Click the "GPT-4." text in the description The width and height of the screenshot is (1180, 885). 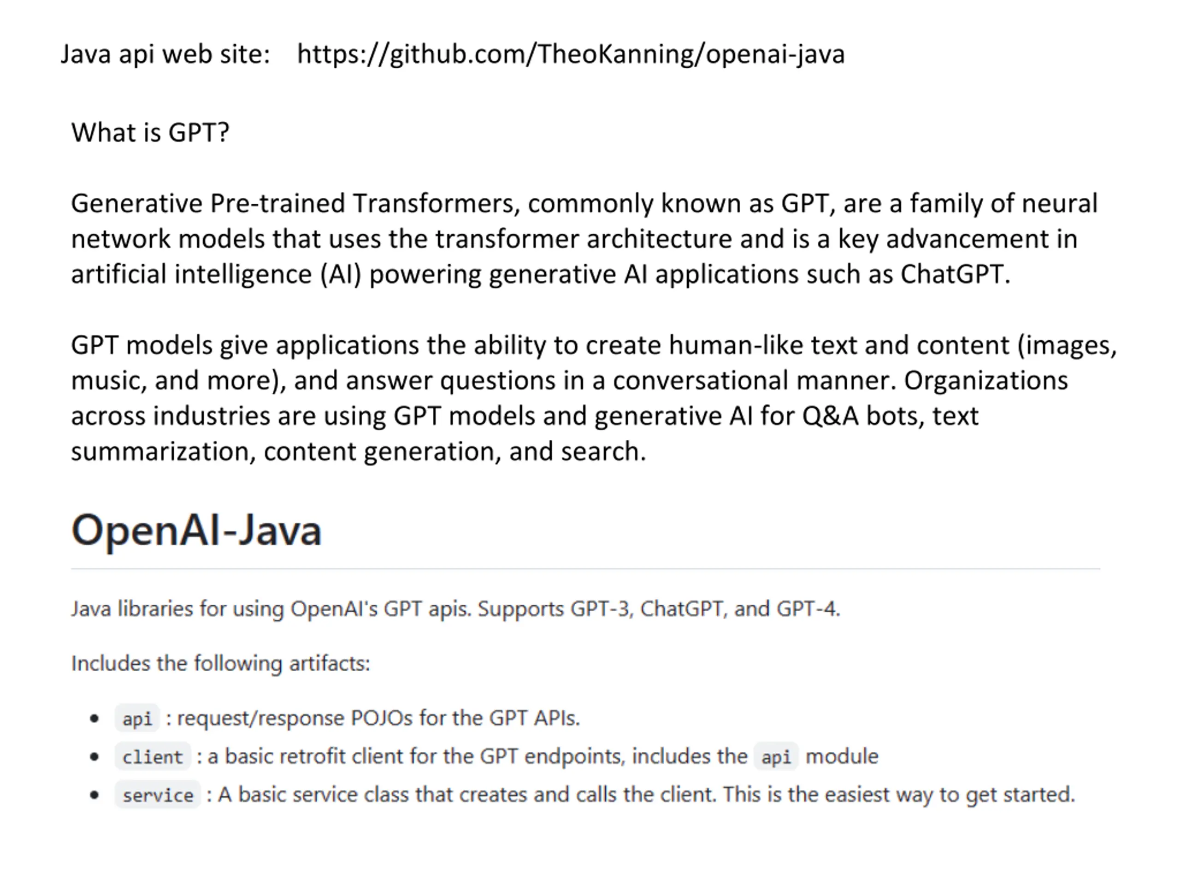tap(808, 609)
